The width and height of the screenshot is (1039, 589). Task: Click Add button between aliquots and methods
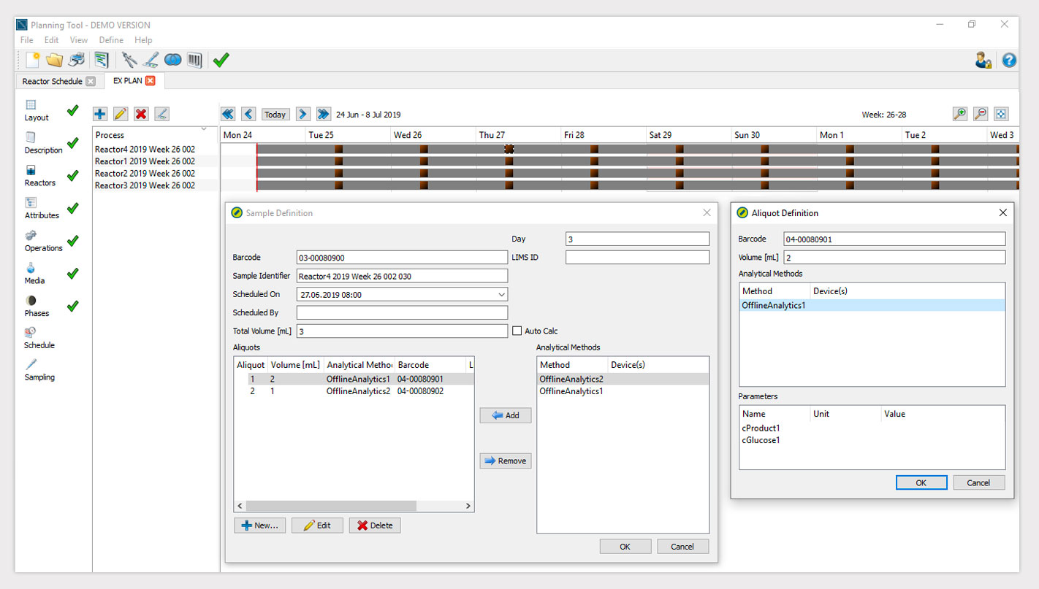[506, 415]
